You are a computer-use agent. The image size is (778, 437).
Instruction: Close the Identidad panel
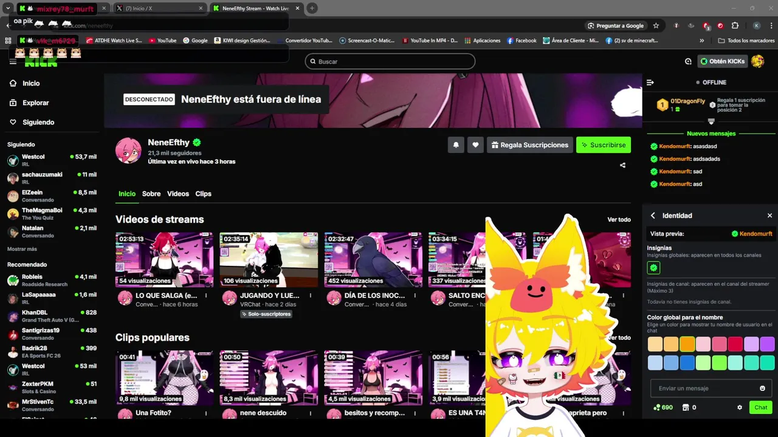pyautogui.click(x=769, y=215)
